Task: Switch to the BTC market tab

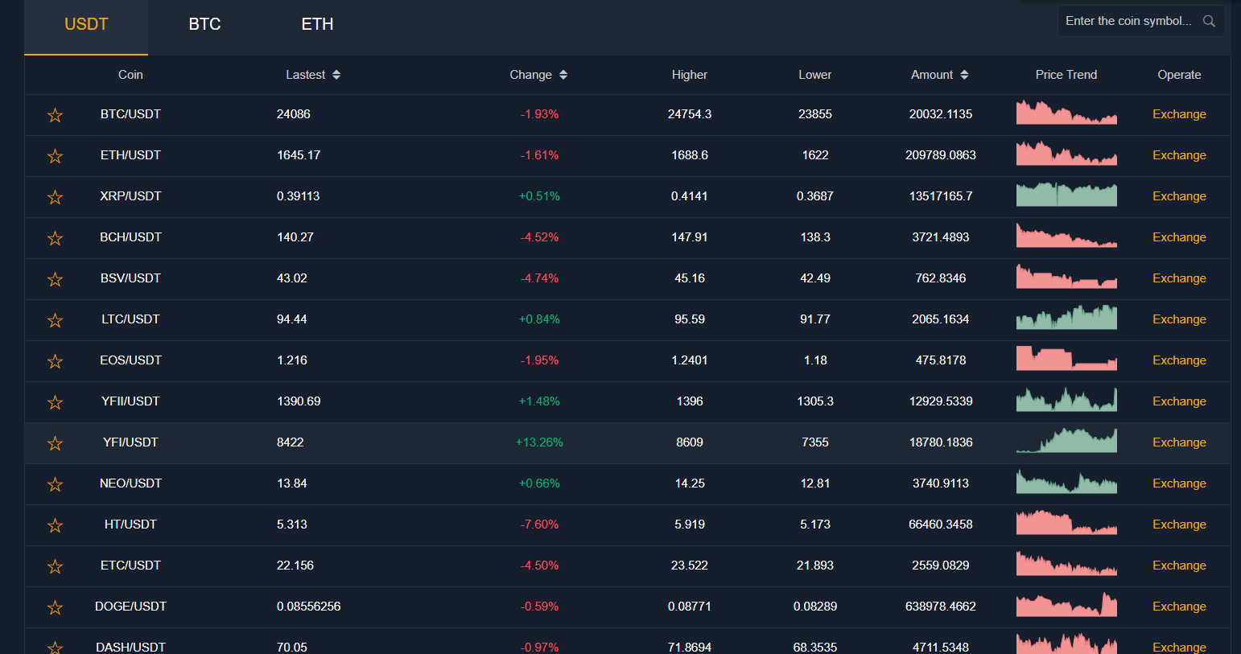Action: tap(204, 24)
